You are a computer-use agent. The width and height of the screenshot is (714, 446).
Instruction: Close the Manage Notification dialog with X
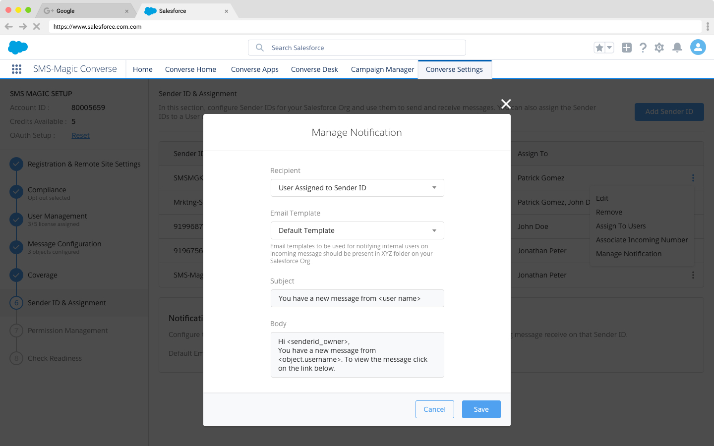[x=506, y=104]
